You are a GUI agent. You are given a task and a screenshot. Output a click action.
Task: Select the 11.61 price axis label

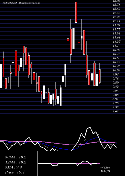click(116, 33)
